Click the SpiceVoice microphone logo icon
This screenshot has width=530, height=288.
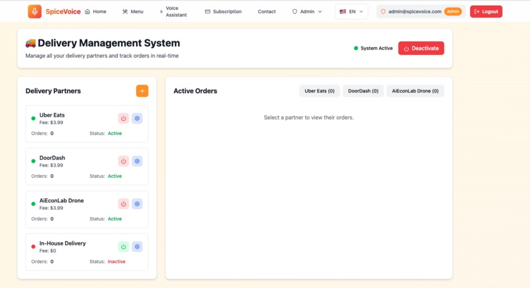(x=34, y=11)
